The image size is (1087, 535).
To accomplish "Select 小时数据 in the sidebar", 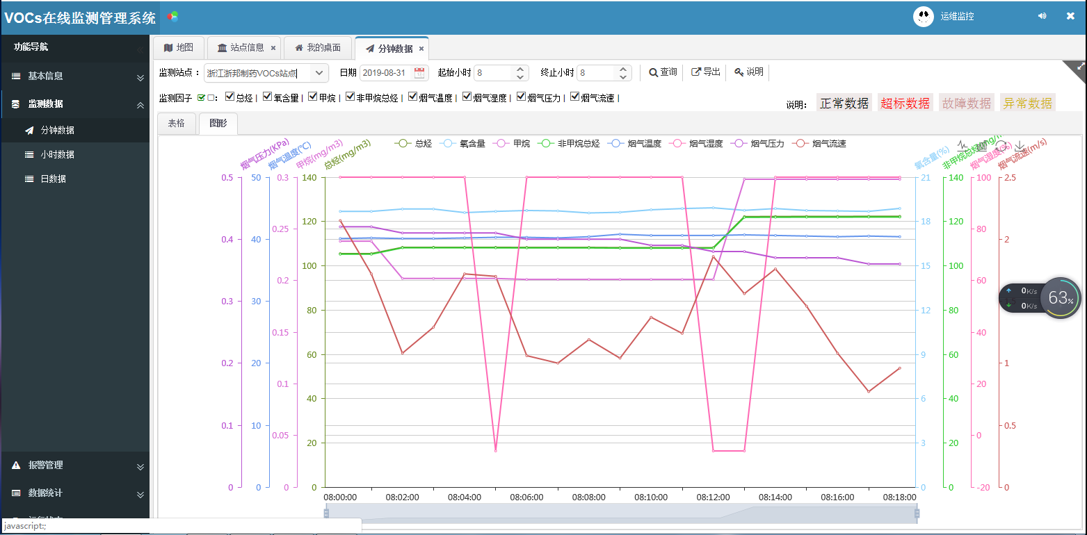I will pos(58,154).
